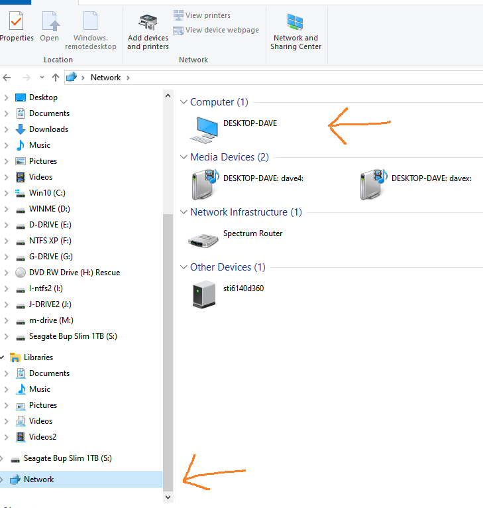Select Desktop in navigation pane

pyautogui.click(x=43, y=97)
